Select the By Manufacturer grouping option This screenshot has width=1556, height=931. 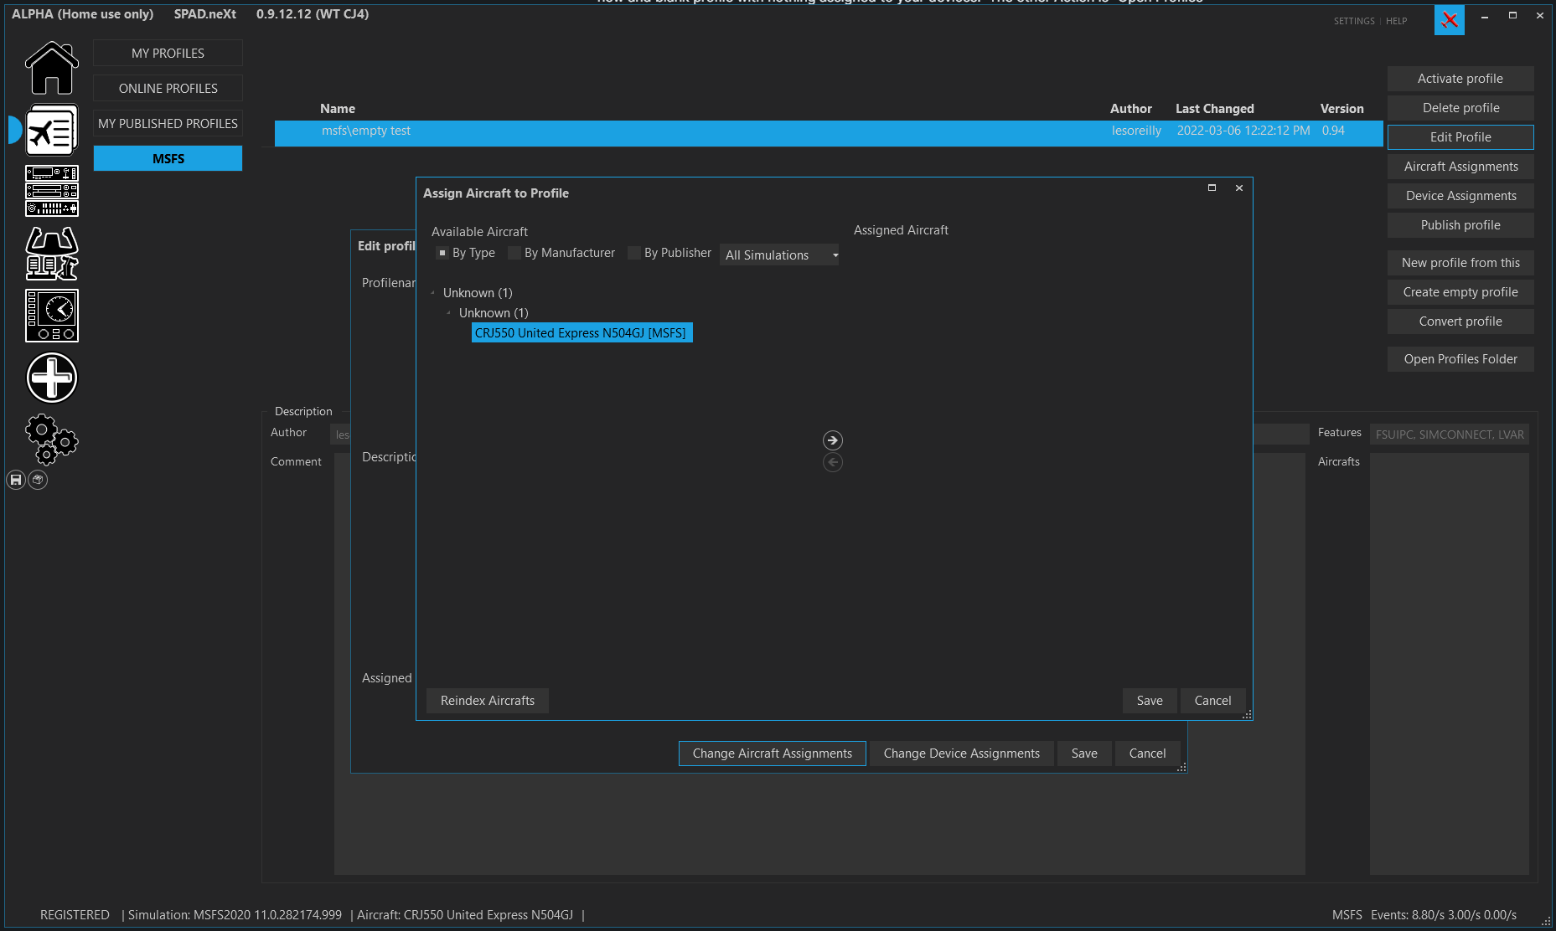(x=562, y=253)
